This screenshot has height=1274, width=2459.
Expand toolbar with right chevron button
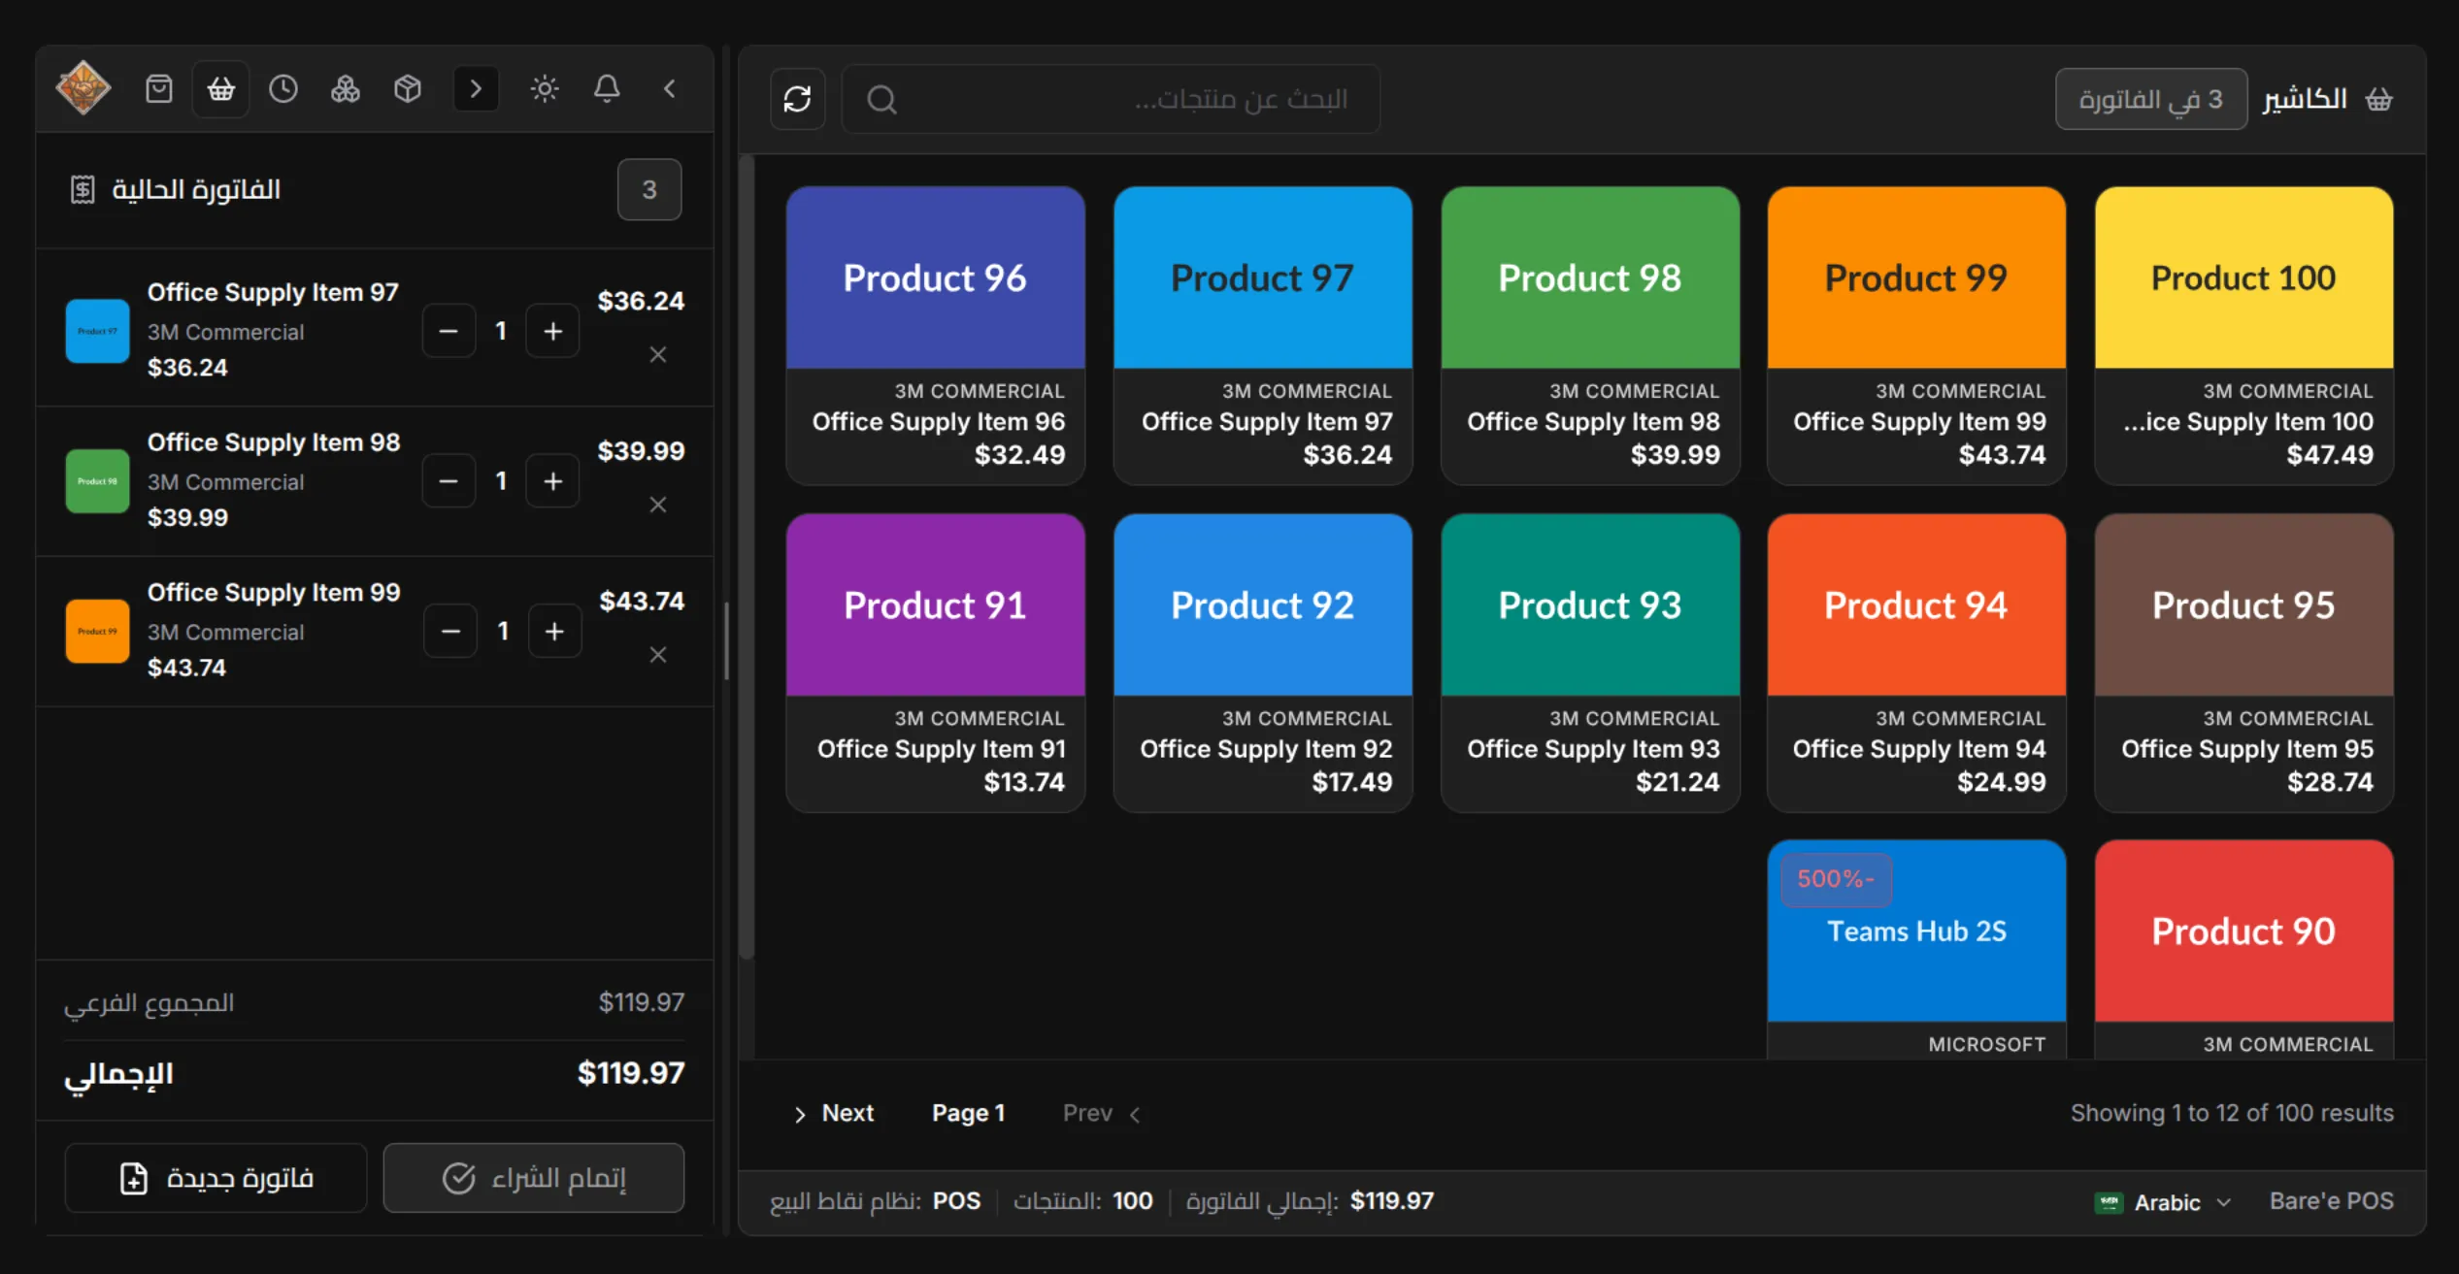476,89
